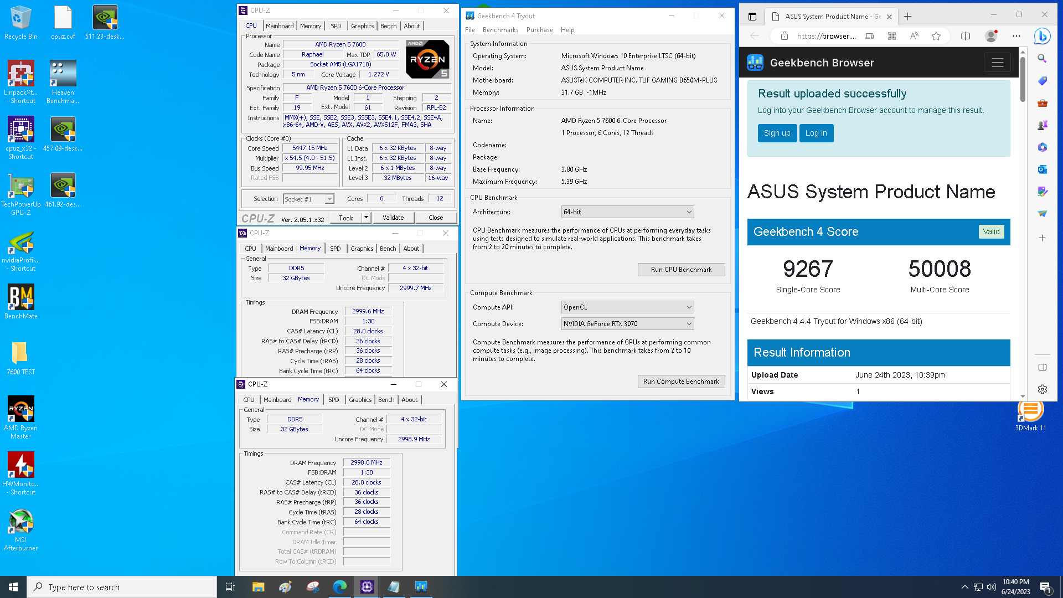The image size is (1063, 598).
Task: Open the Geekbench Benchmarks menu
Action: tap(500, 30)
